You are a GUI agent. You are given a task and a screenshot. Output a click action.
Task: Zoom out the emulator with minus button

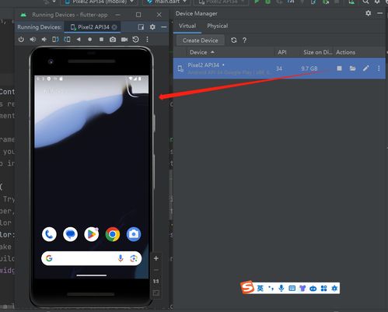coord(156,270)
